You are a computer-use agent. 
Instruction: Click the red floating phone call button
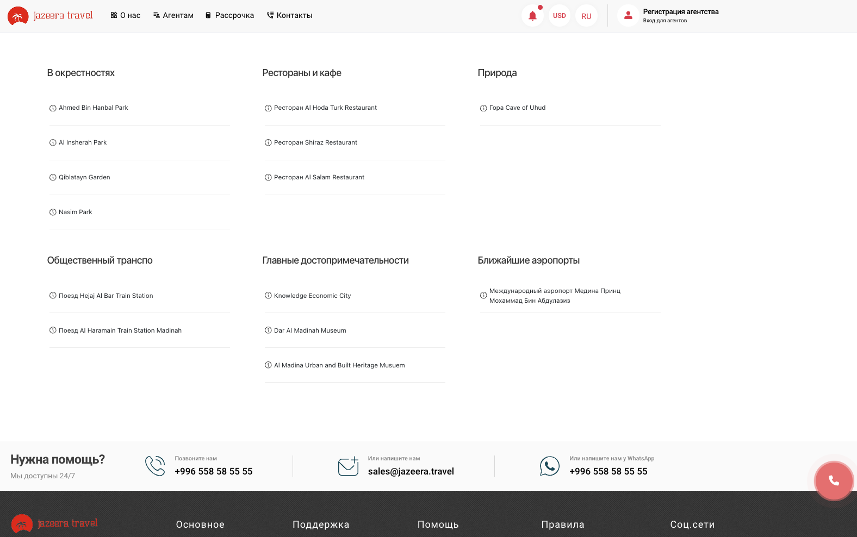834,480
